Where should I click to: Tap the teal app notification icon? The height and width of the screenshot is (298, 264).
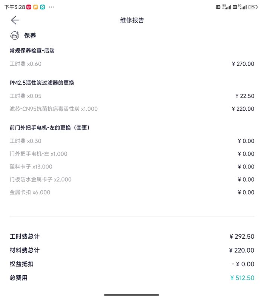[x=43, y=7]
